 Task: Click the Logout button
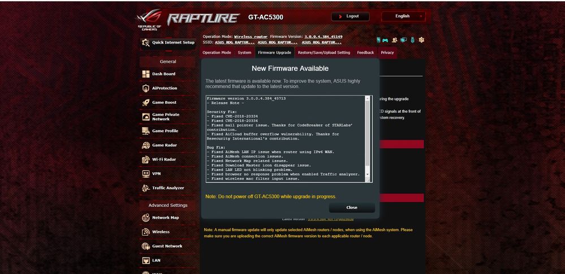point(350,16)
